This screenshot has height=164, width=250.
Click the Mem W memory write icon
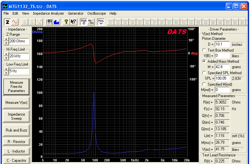pyautogui.click(x=101, y=22)
